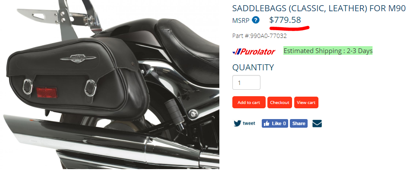The image size is (408, 173).
Task: Click the Purolator shipping logo
Action: click(254, 52)
